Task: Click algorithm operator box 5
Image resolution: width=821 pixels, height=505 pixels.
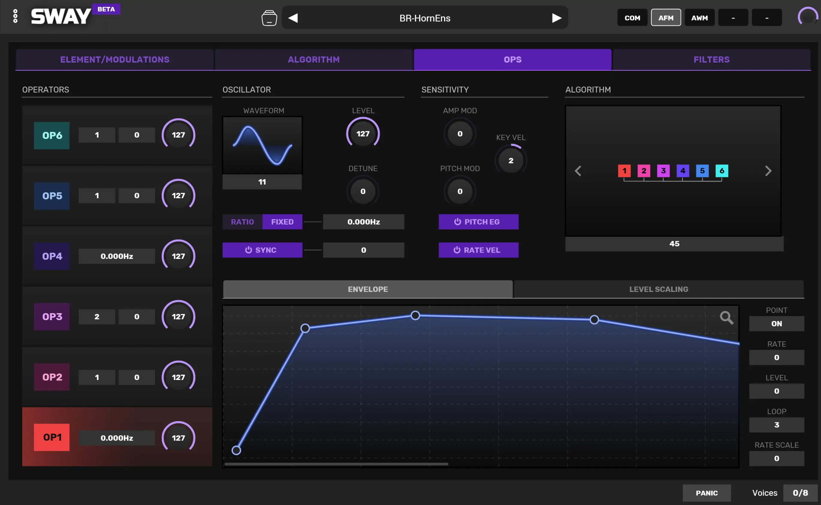Action: pos(702,171)
